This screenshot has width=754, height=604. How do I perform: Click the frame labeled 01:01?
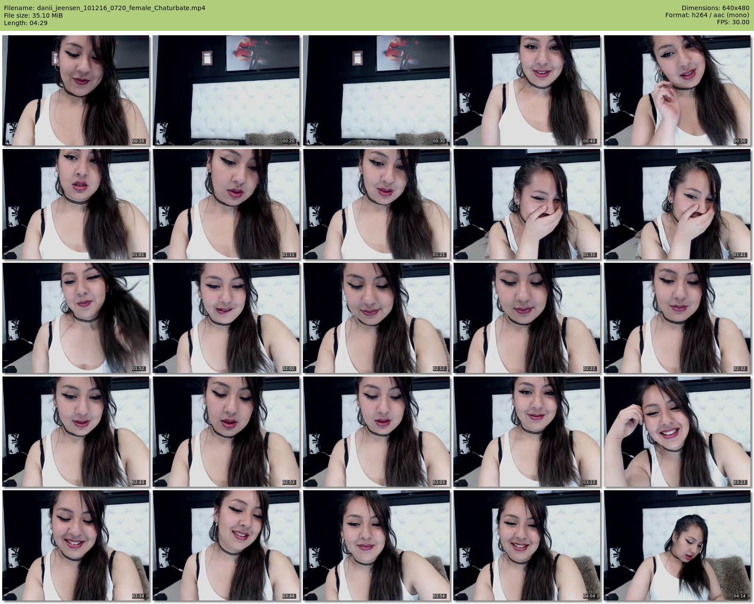point(76,204)
